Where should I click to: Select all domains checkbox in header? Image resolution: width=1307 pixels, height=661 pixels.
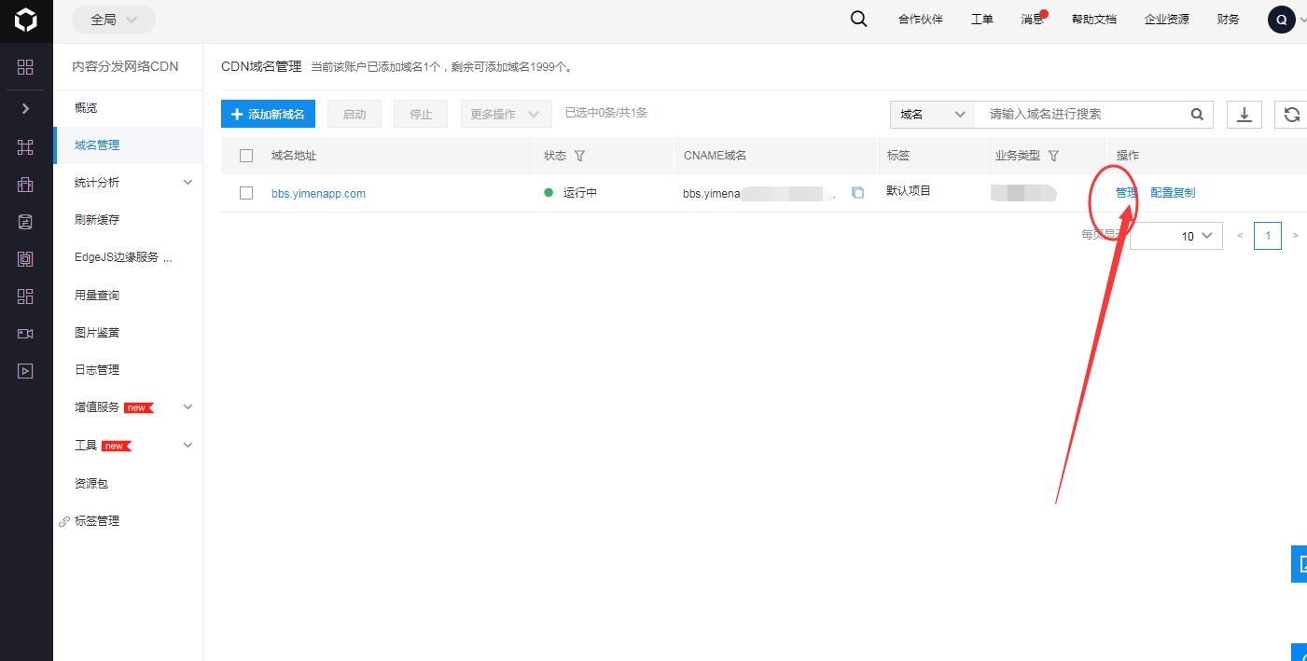click(246, 156)
